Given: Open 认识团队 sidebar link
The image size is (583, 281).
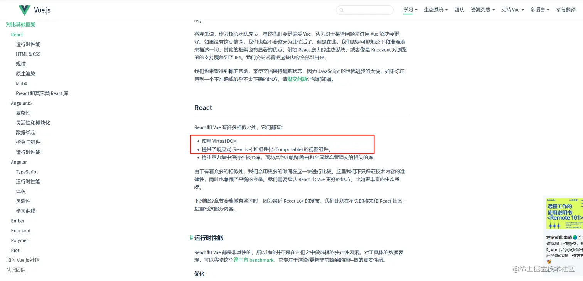Looking at the screenshot, I should 16,270.
